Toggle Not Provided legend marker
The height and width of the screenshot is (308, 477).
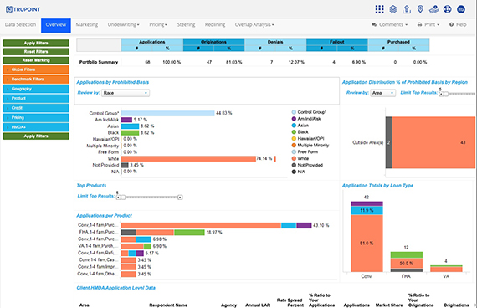pyautogui.click(x=294, y=165)
